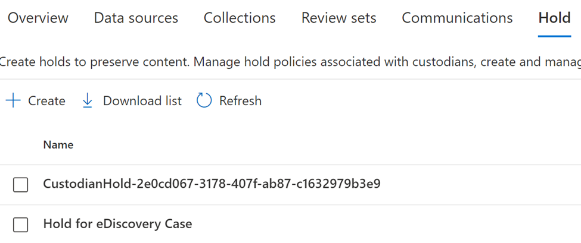Open the CustodianHold-2e0cd067 hold name
581x243 pixels.
pyautogui.click(x=212, y=184)
